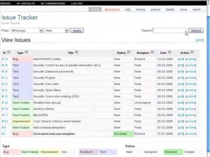Viewport: 210px width, 157px height.
Task: Open the protect tab
Action: (x=155, y=10)
